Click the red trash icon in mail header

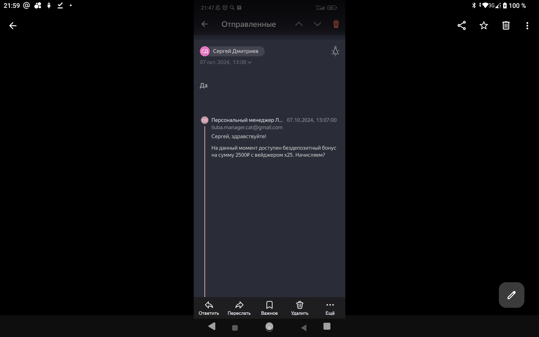(336, 24)
